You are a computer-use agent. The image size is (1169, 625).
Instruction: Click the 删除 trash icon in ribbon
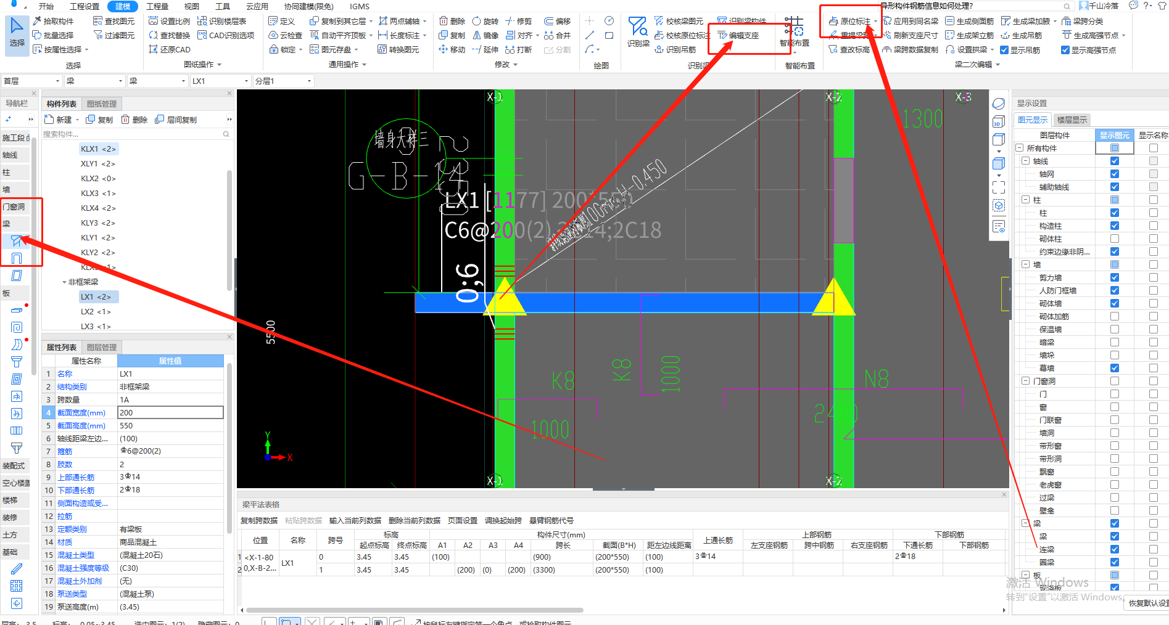tap(444, 21)
